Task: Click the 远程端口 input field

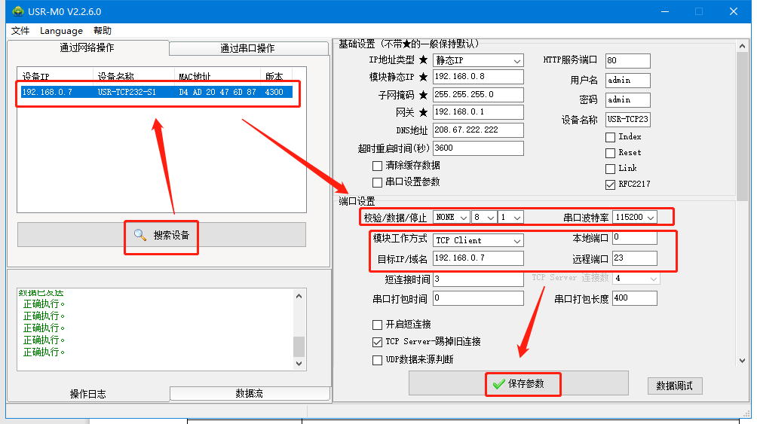Action: click(x=634, y=258)
